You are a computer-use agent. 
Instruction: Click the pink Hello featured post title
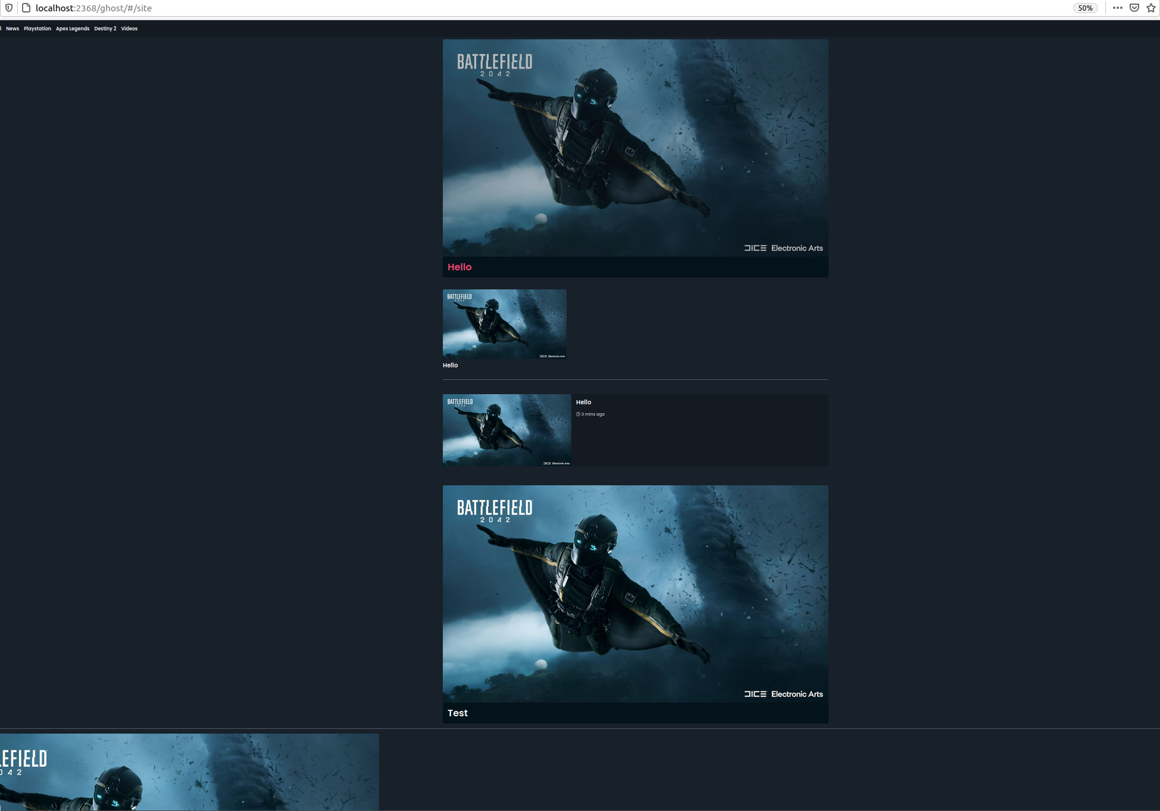pyautogui.click(x=459, y=267)
